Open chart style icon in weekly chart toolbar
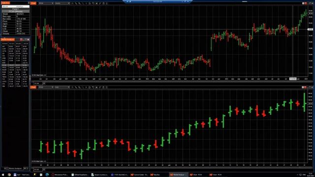The width and height of the screenshot is (315, 177). pos(72,3)
